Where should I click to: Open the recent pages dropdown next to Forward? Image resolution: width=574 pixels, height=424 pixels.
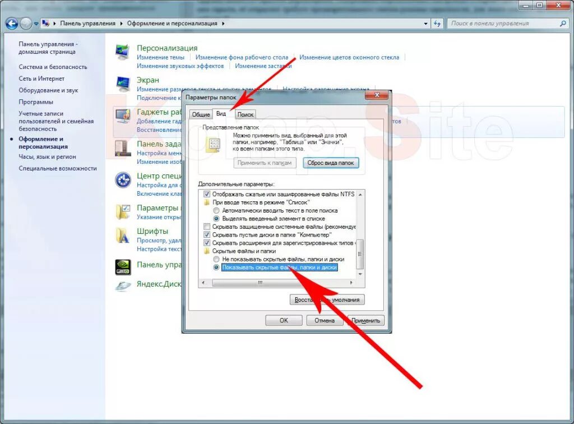click(x=36, y=24)
